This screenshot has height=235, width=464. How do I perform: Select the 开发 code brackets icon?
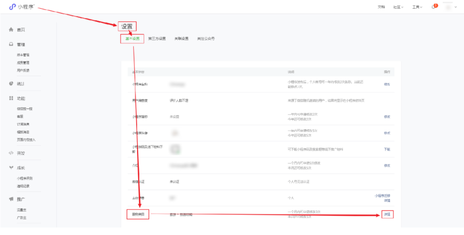(x=11, y=153)
